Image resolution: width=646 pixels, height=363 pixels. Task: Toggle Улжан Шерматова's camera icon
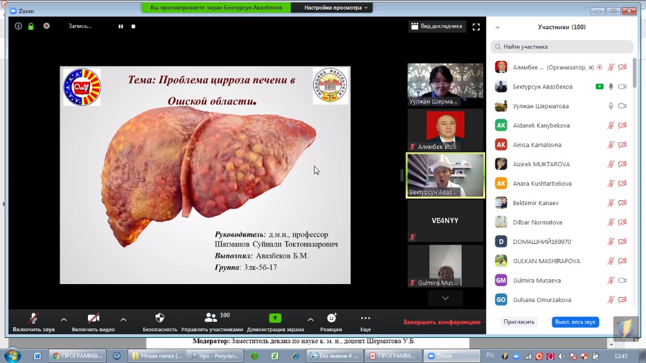point(623,106)
